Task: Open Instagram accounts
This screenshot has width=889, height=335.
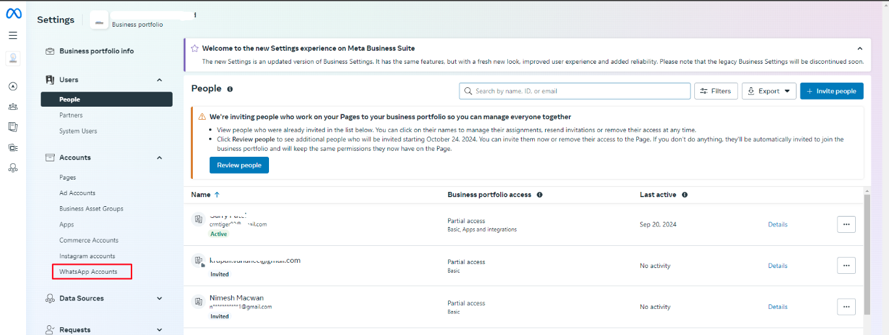Action: click(87, 256)
